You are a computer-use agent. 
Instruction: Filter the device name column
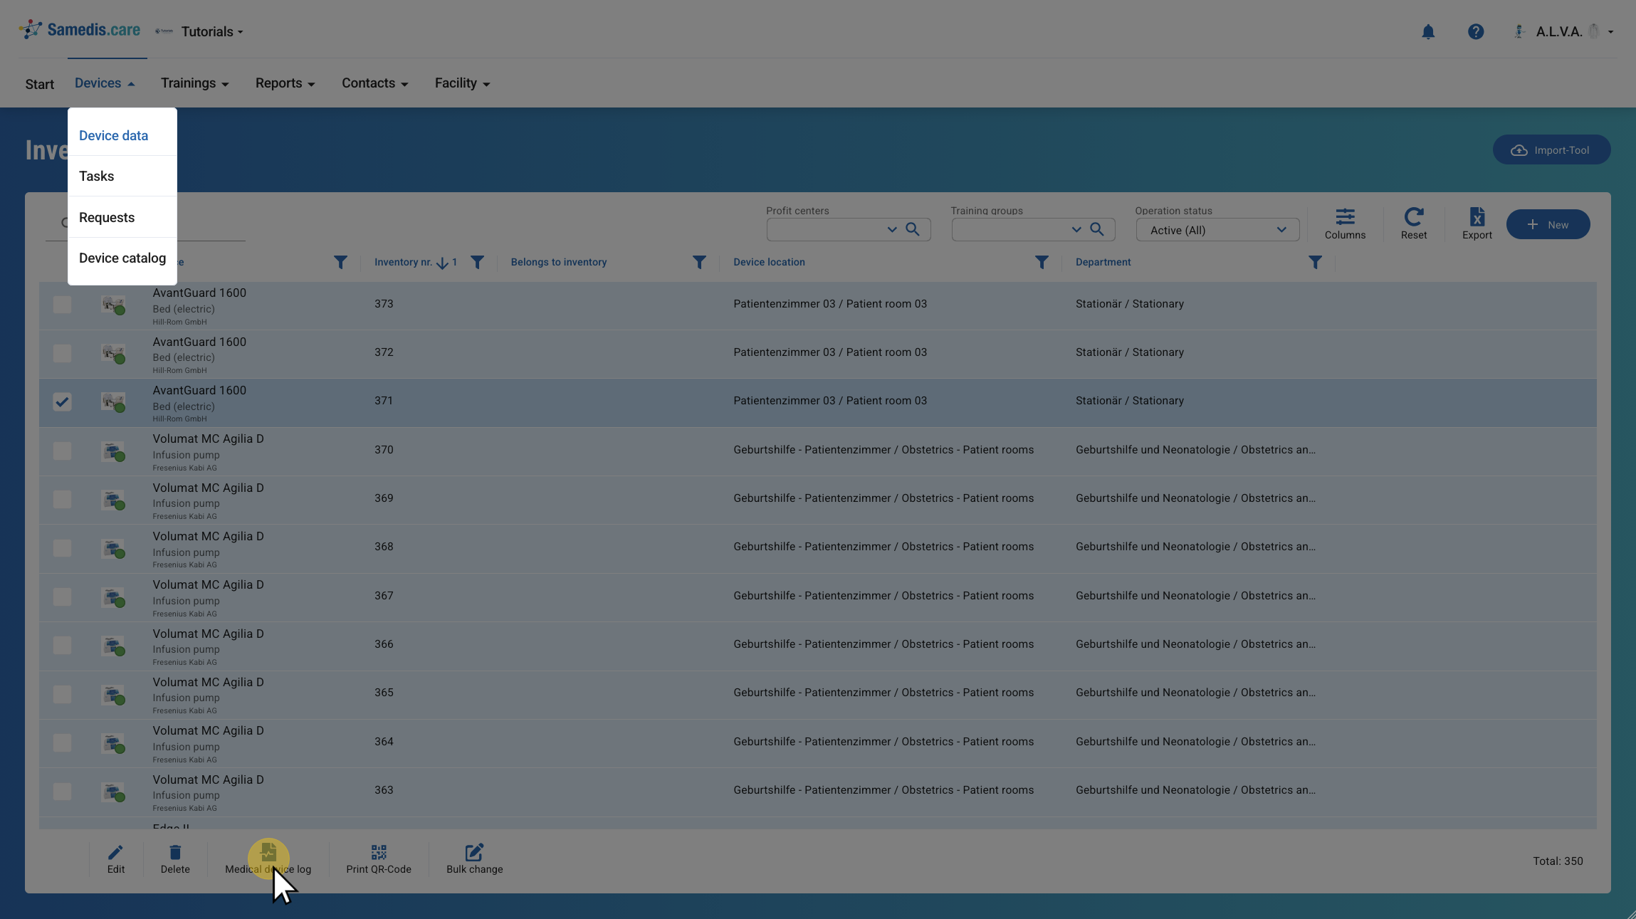coord(341,263)
